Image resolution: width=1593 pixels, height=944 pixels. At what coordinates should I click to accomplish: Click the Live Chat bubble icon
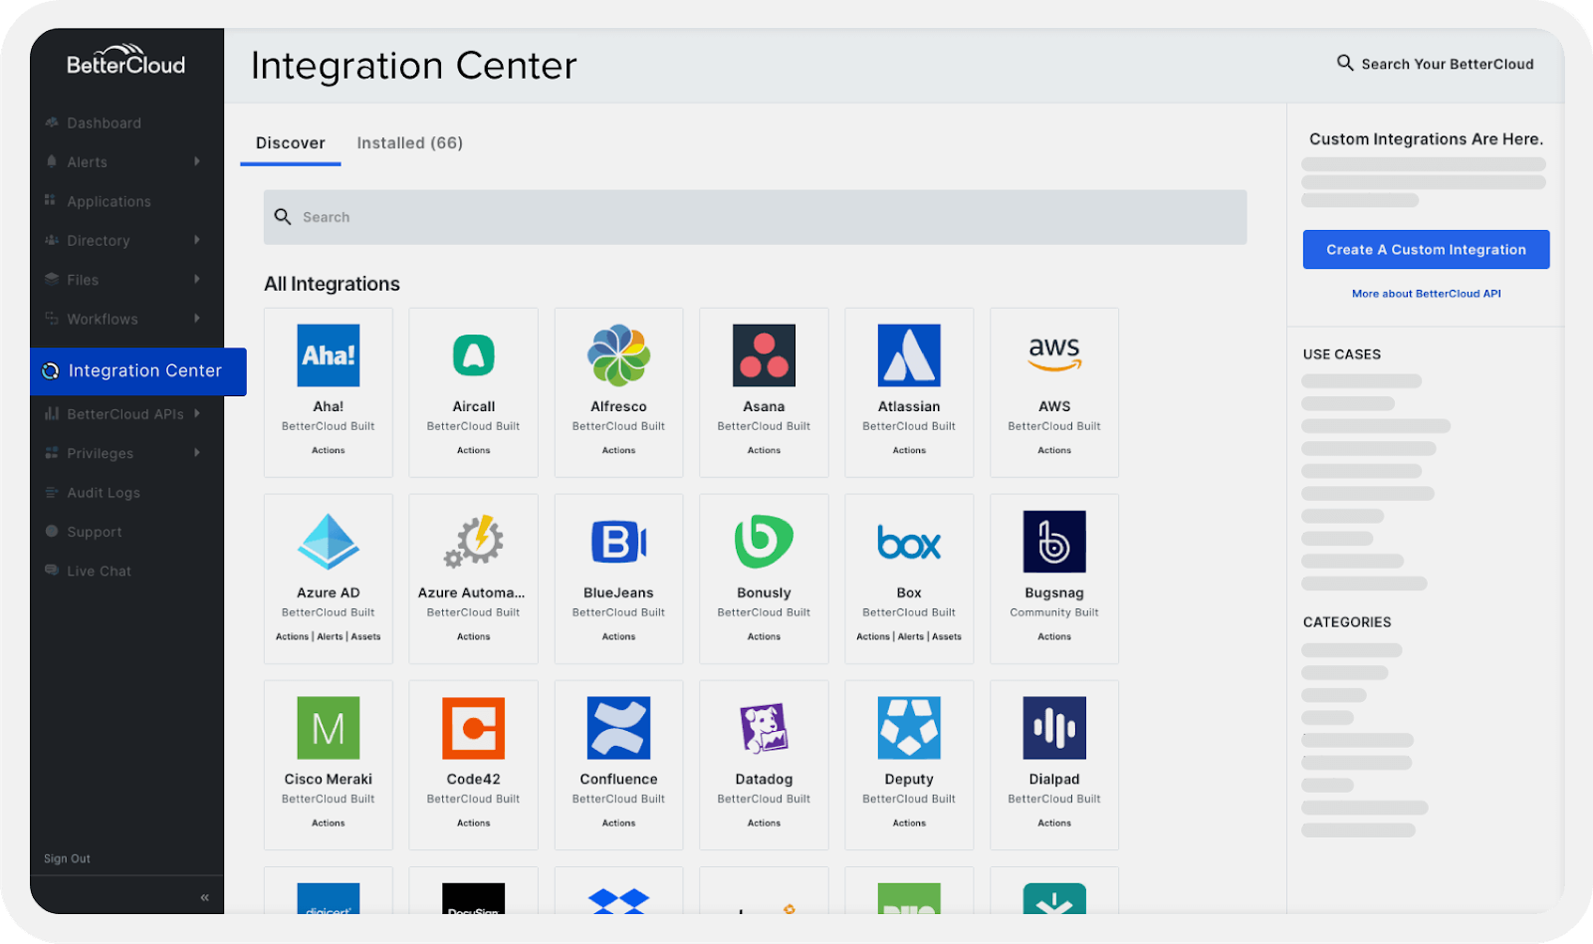pos(52,571)
